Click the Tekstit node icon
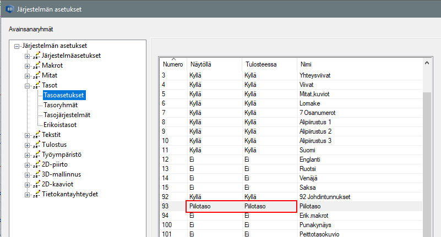The width and height of the screenshot is (441, 237). click(x=37, y=135)
